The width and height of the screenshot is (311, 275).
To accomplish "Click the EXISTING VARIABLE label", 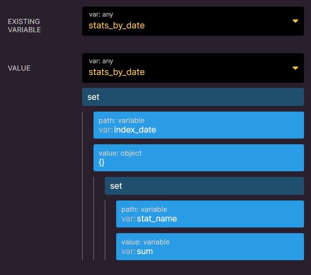I will [x=24, y=26].
